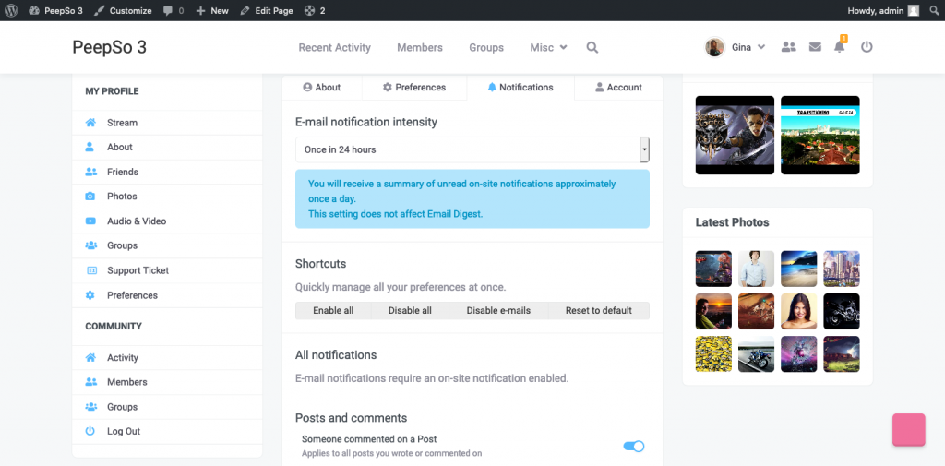Click the pink square floating button
This screenshot has height=466, width=945.
coord(909,430)
